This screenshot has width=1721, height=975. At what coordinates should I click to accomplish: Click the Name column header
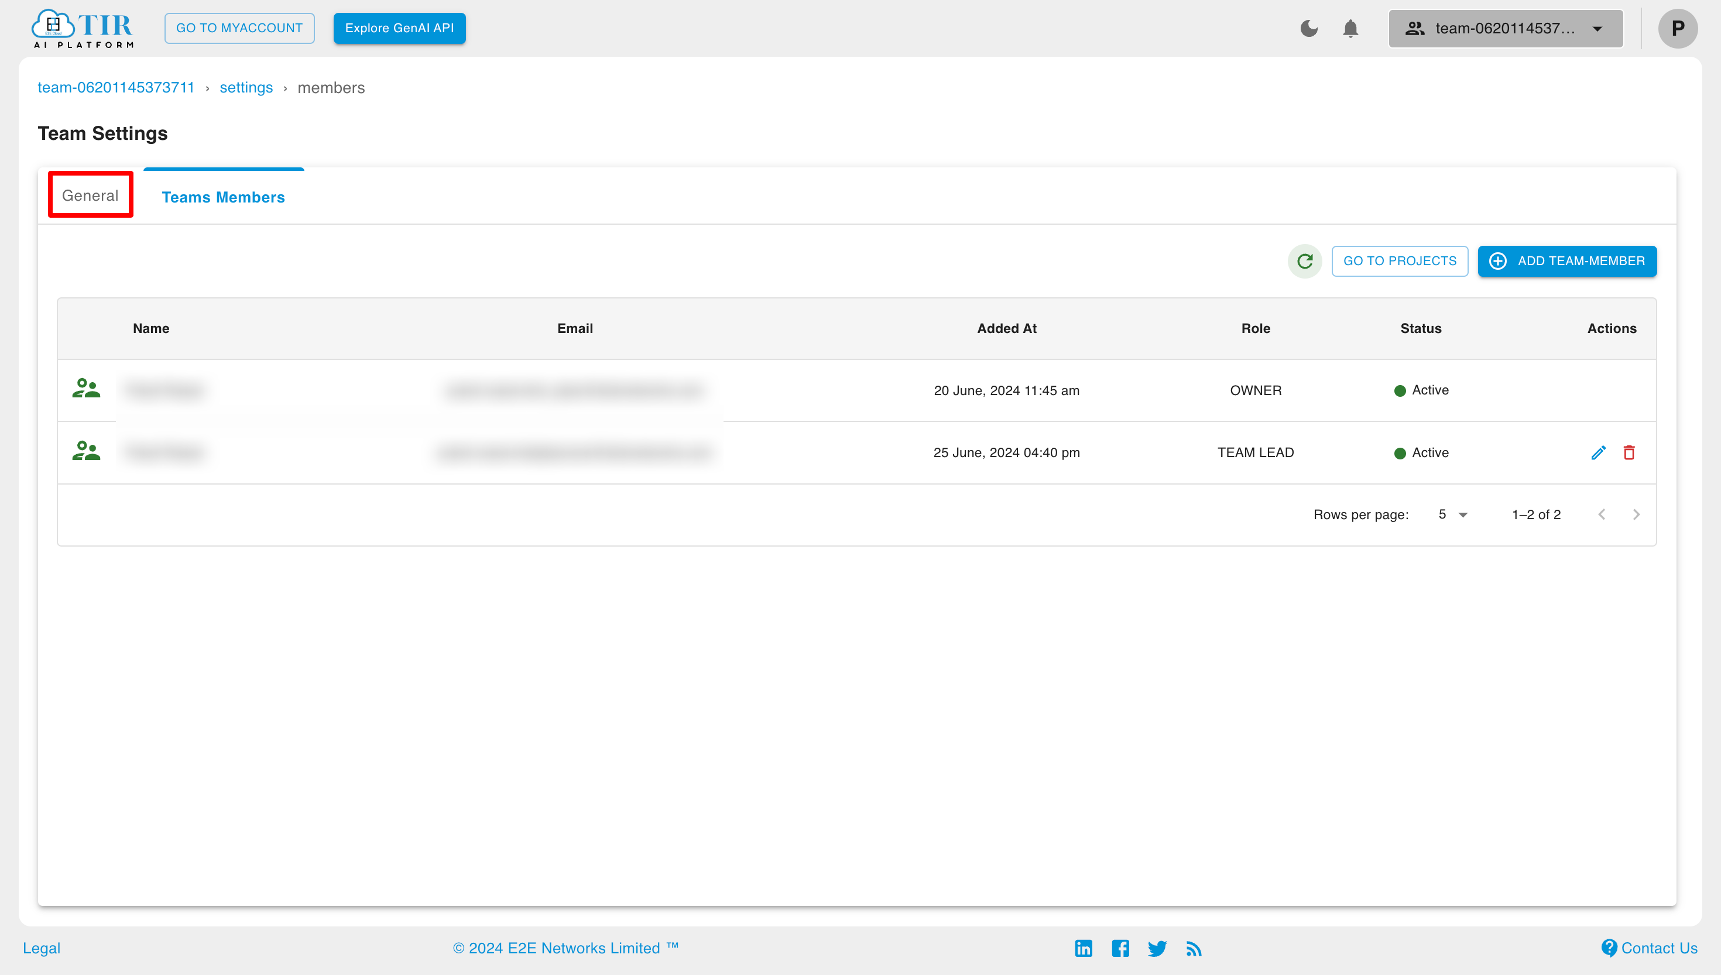pos(150,328)
